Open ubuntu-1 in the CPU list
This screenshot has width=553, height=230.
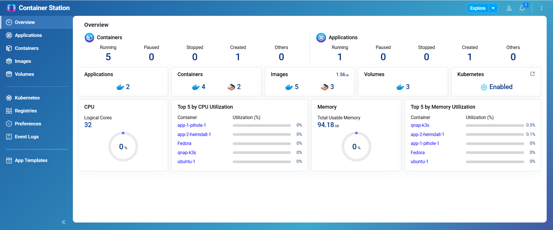(186, 161)
